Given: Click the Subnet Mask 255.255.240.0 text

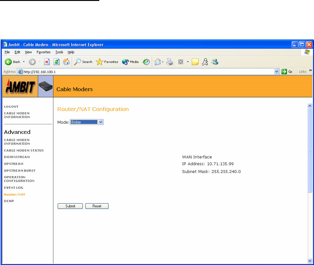Looking at the screenshot, I should tap(212, 172).
